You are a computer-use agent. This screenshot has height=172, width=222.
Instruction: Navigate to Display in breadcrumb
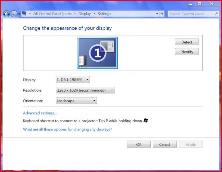click(85, 14)
